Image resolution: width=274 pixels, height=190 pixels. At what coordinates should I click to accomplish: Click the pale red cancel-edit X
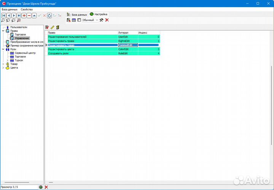[45, 16]
